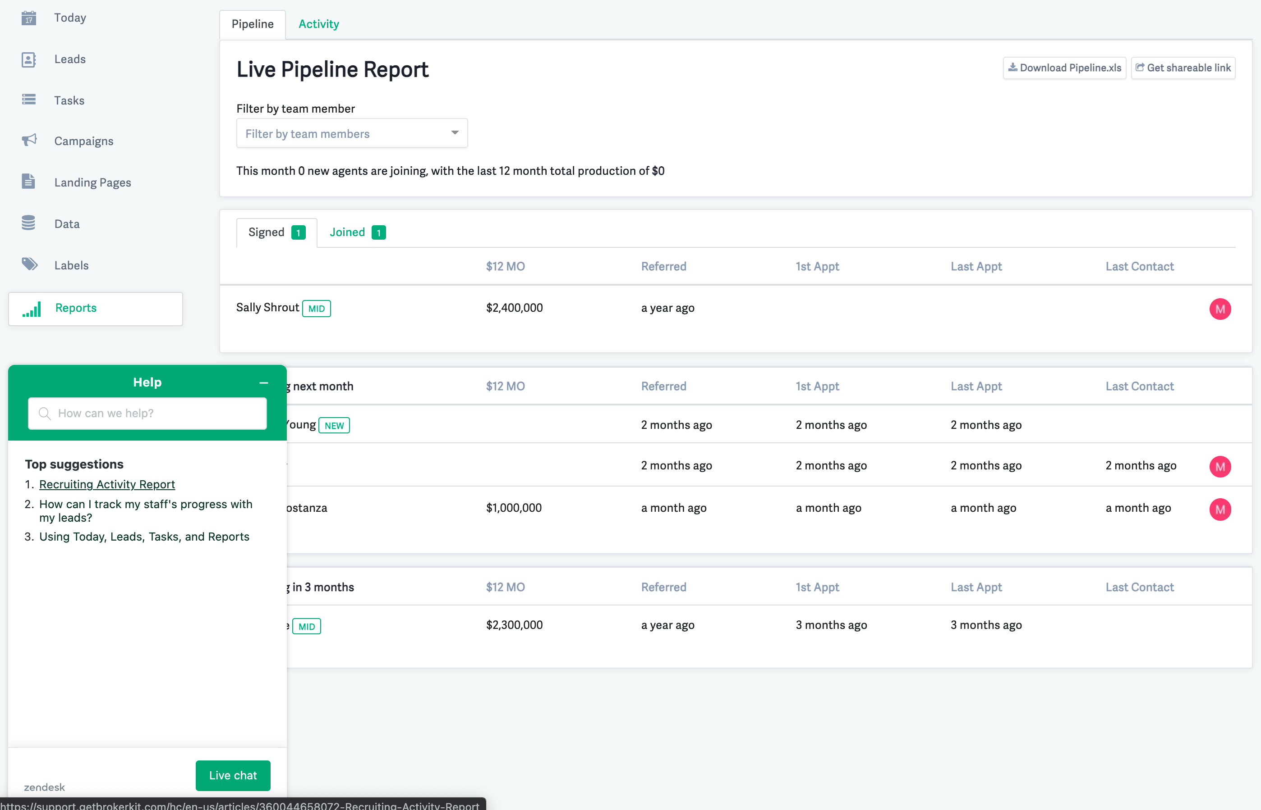Click Sally Shrout's name
This screenshot has width=1261, height=810.
(267, 308)
